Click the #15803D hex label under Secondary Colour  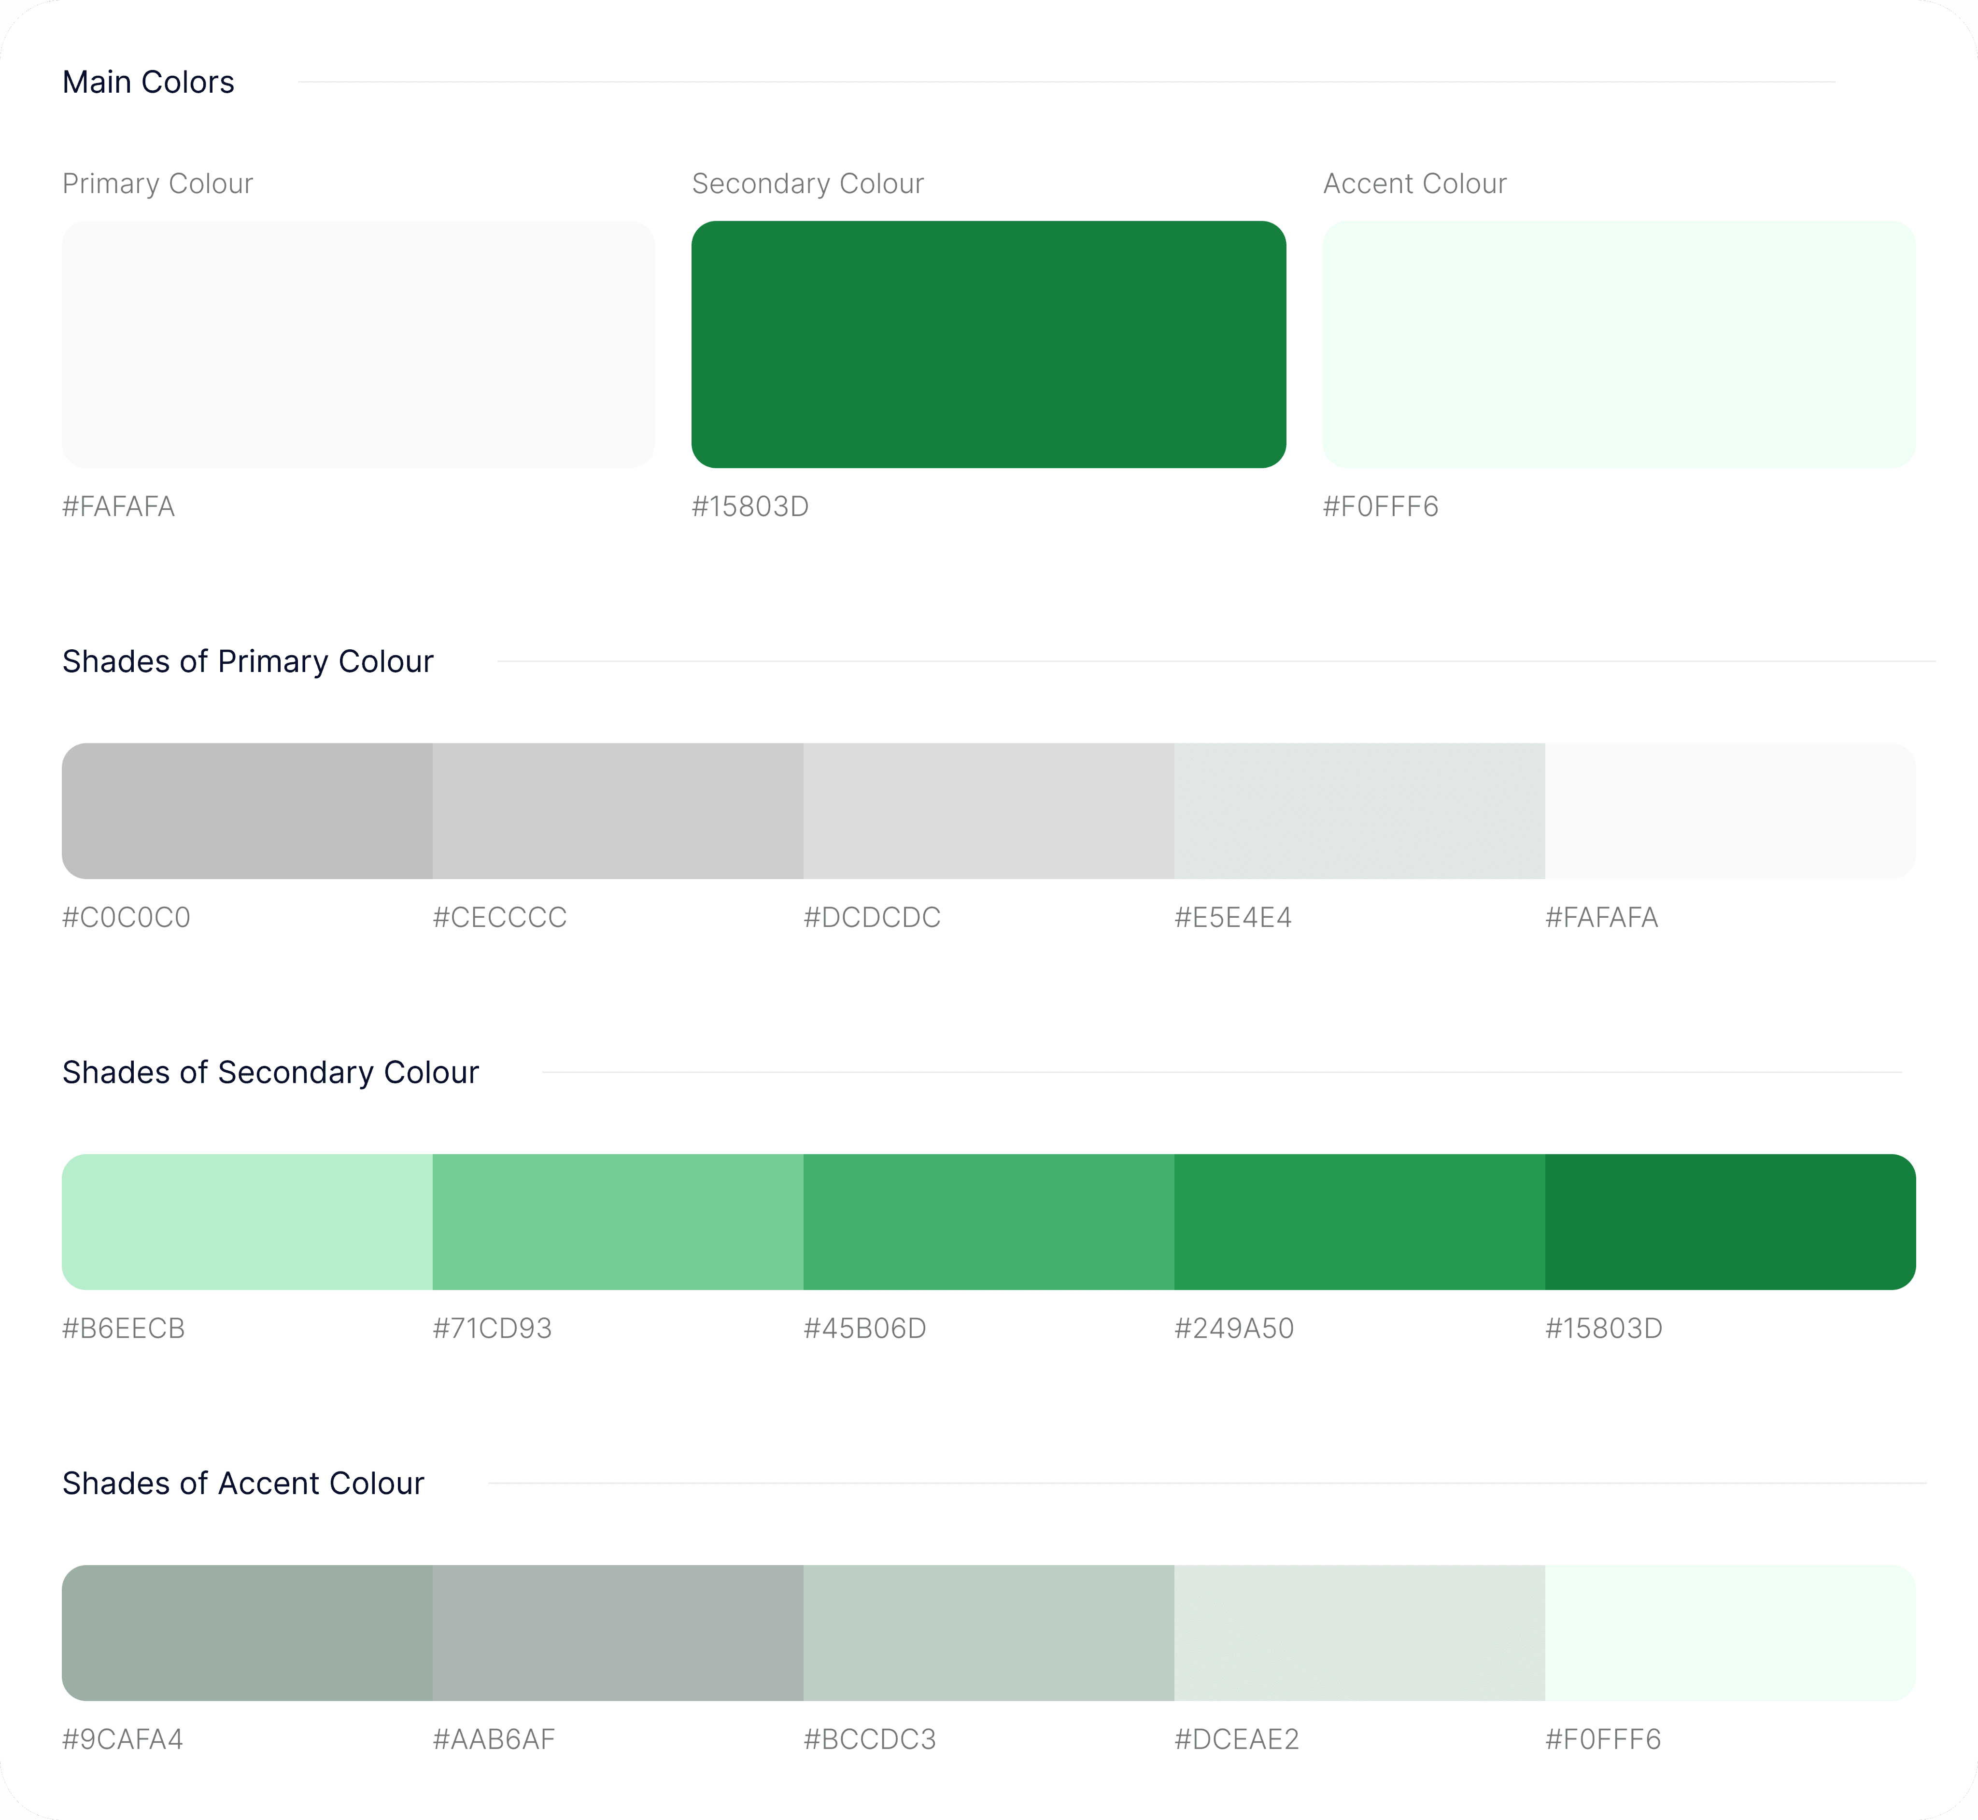tap(749, 506)
